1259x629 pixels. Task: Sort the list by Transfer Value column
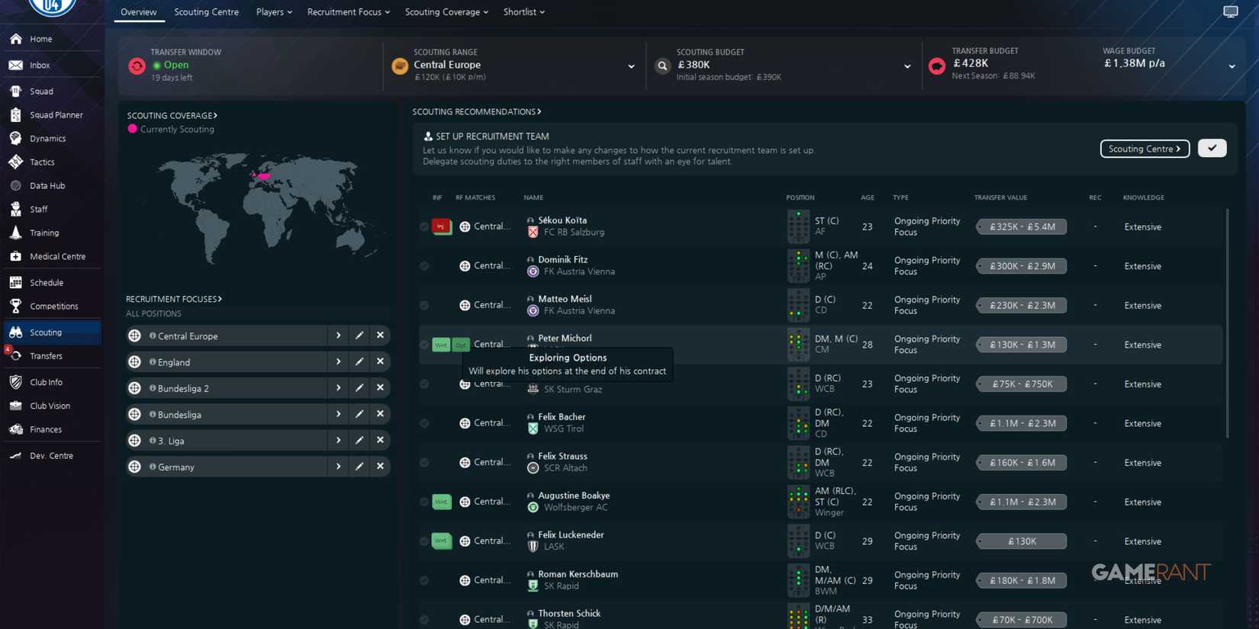point(1000,197)
